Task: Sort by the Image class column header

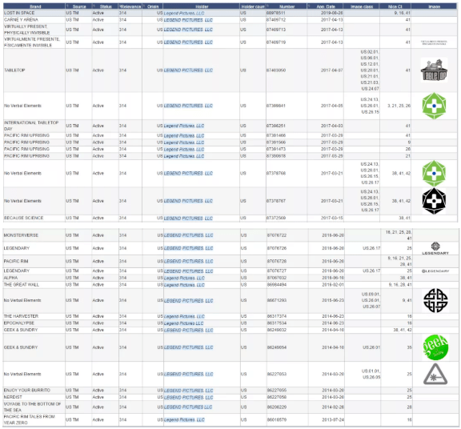Action: click(x=362, y=6)
